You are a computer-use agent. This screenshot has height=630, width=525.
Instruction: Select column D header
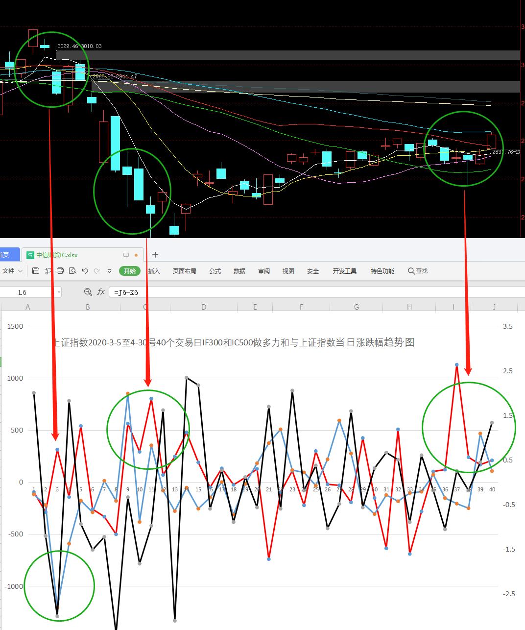tap(204, 307)
